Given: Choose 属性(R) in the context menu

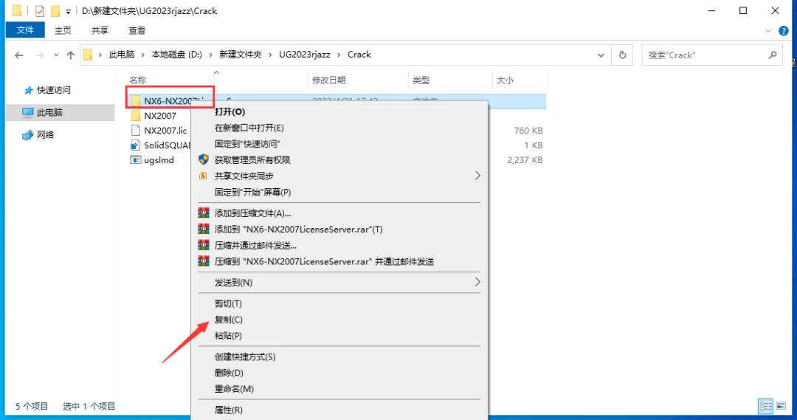Looking at the screenshot, I should (x=339, y=410).
